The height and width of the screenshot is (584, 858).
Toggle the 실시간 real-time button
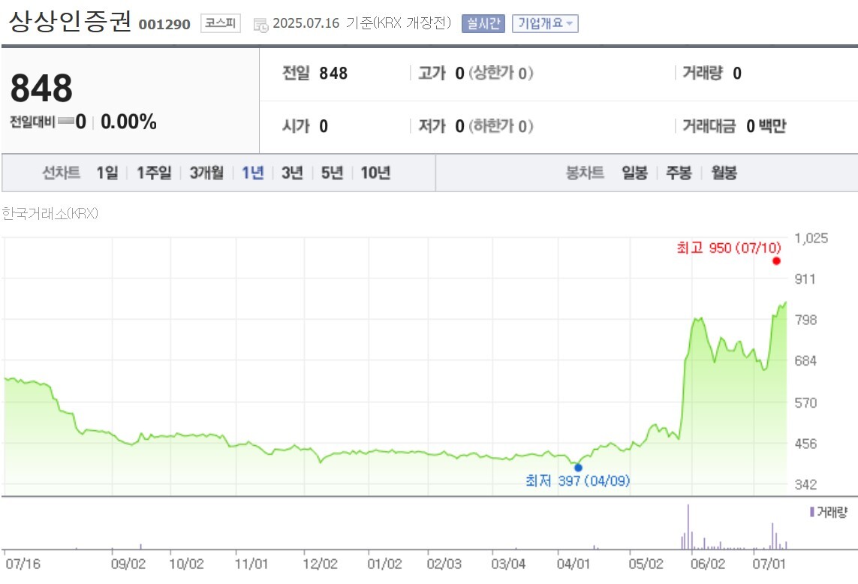coord(483,23)
